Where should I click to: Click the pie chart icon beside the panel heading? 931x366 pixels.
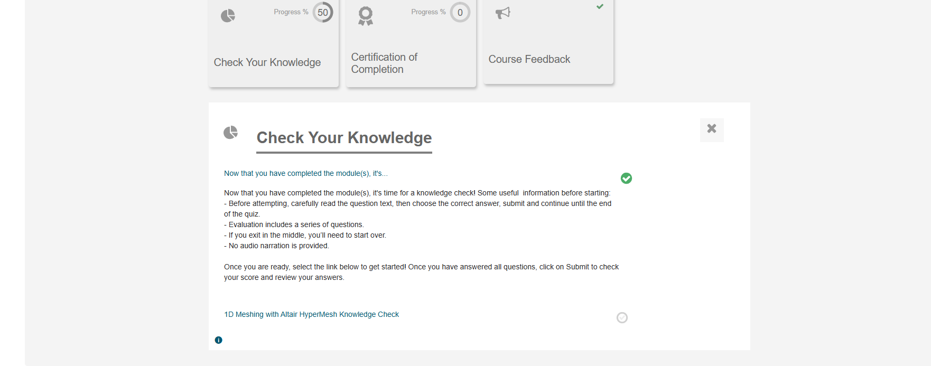[x=230, y=132]
